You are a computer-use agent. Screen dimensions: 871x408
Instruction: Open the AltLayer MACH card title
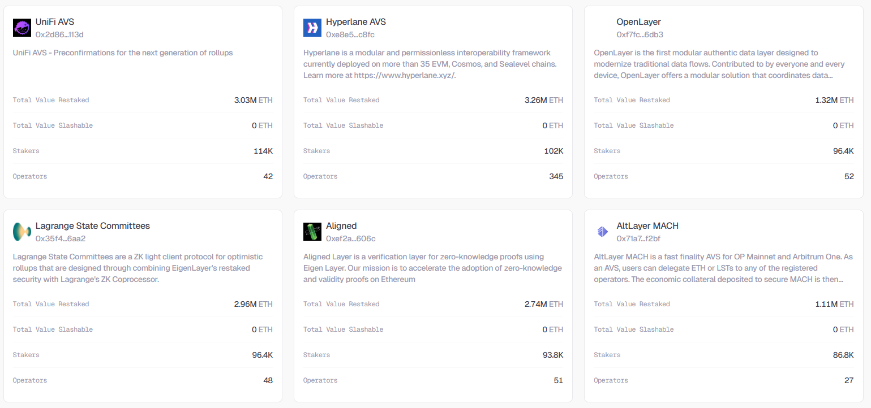tap(647, 226)
